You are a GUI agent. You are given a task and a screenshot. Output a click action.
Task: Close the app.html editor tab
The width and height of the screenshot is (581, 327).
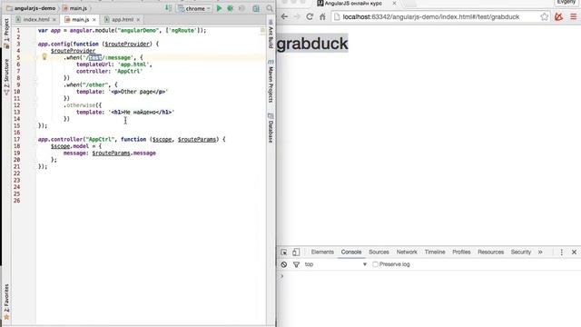138,20
